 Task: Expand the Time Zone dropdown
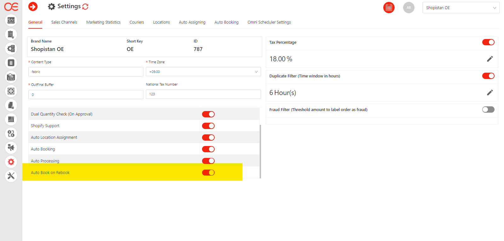point(203,72)
